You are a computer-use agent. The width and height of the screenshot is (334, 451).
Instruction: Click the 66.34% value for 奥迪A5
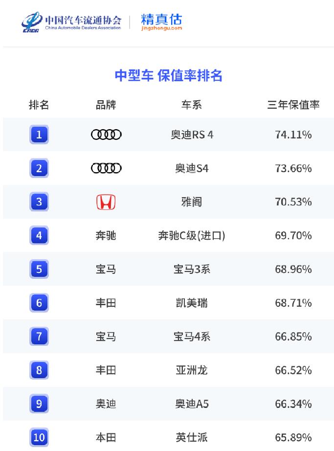tap(293, 404)
